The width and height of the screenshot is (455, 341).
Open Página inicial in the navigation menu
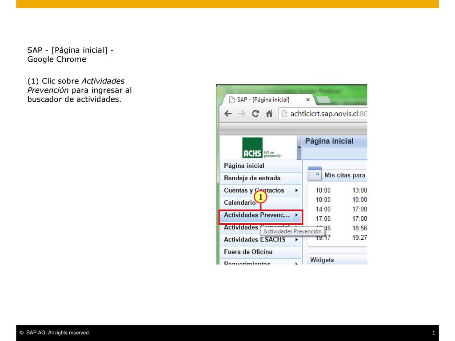[x=260, y=166]
